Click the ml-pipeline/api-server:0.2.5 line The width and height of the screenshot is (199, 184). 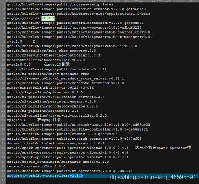click(x=45, y=92)
